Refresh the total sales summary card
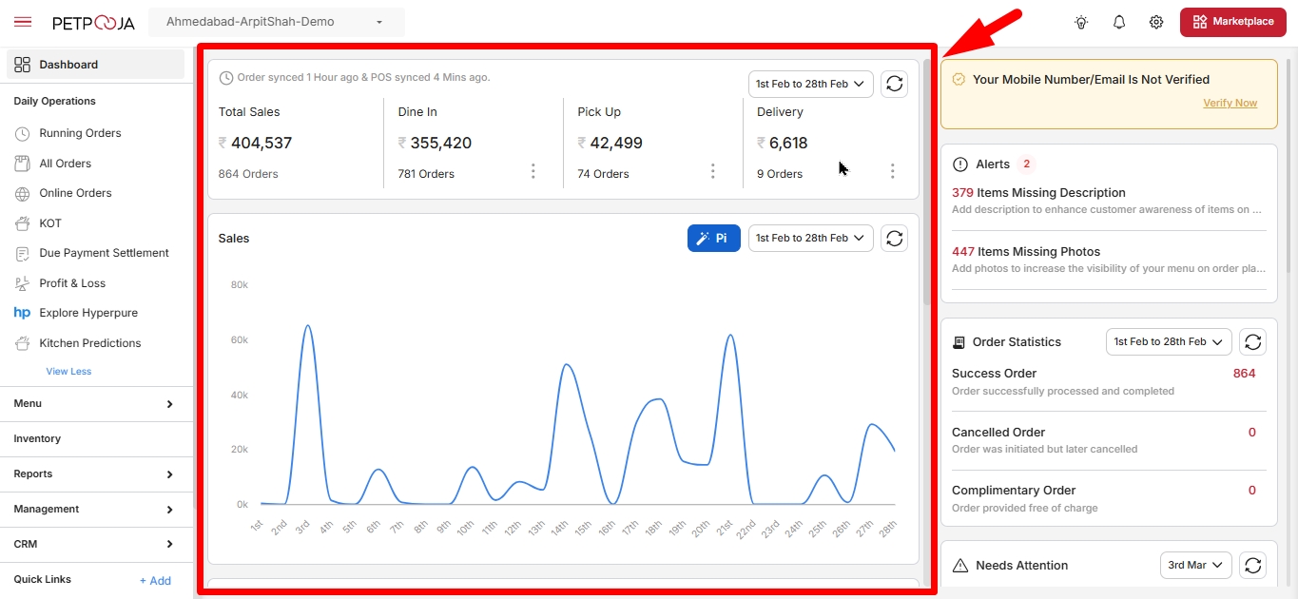 point(895,84)
